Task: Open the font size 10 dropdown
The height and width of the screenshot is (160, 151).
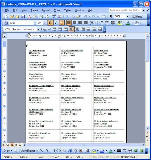Action: click(x=44, y=23)
